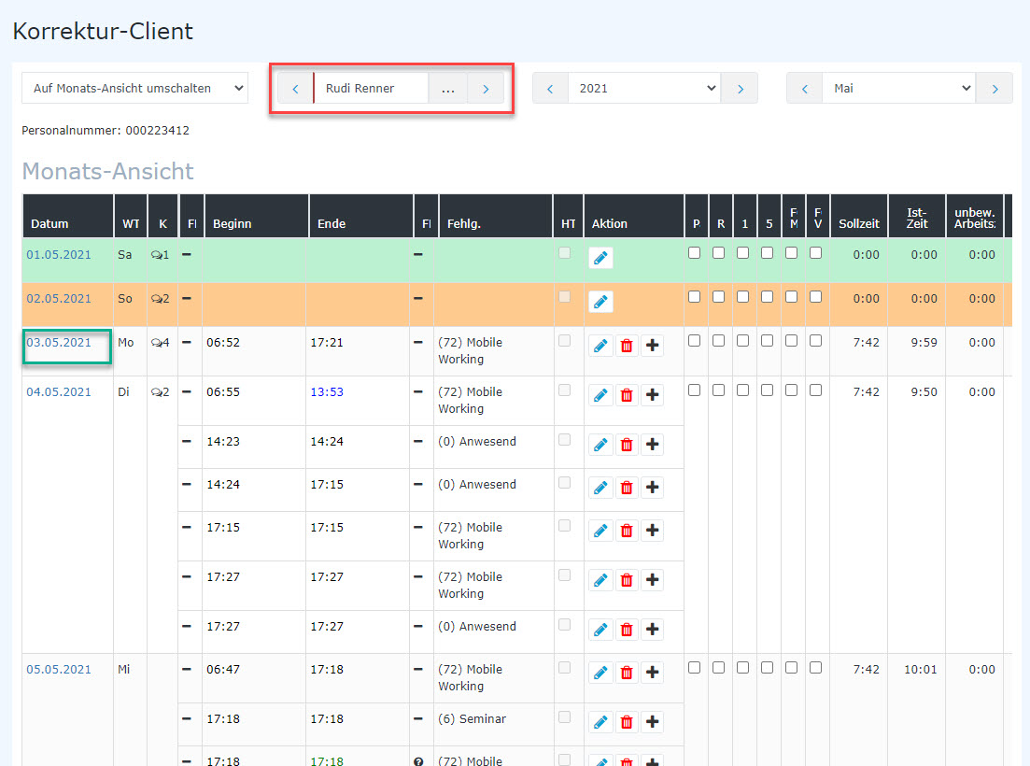The height and width of the screenshot is (766, 1030).
Task: Tick the FV checkbox for 03.05.2021
Action: [x=816, y=341]
